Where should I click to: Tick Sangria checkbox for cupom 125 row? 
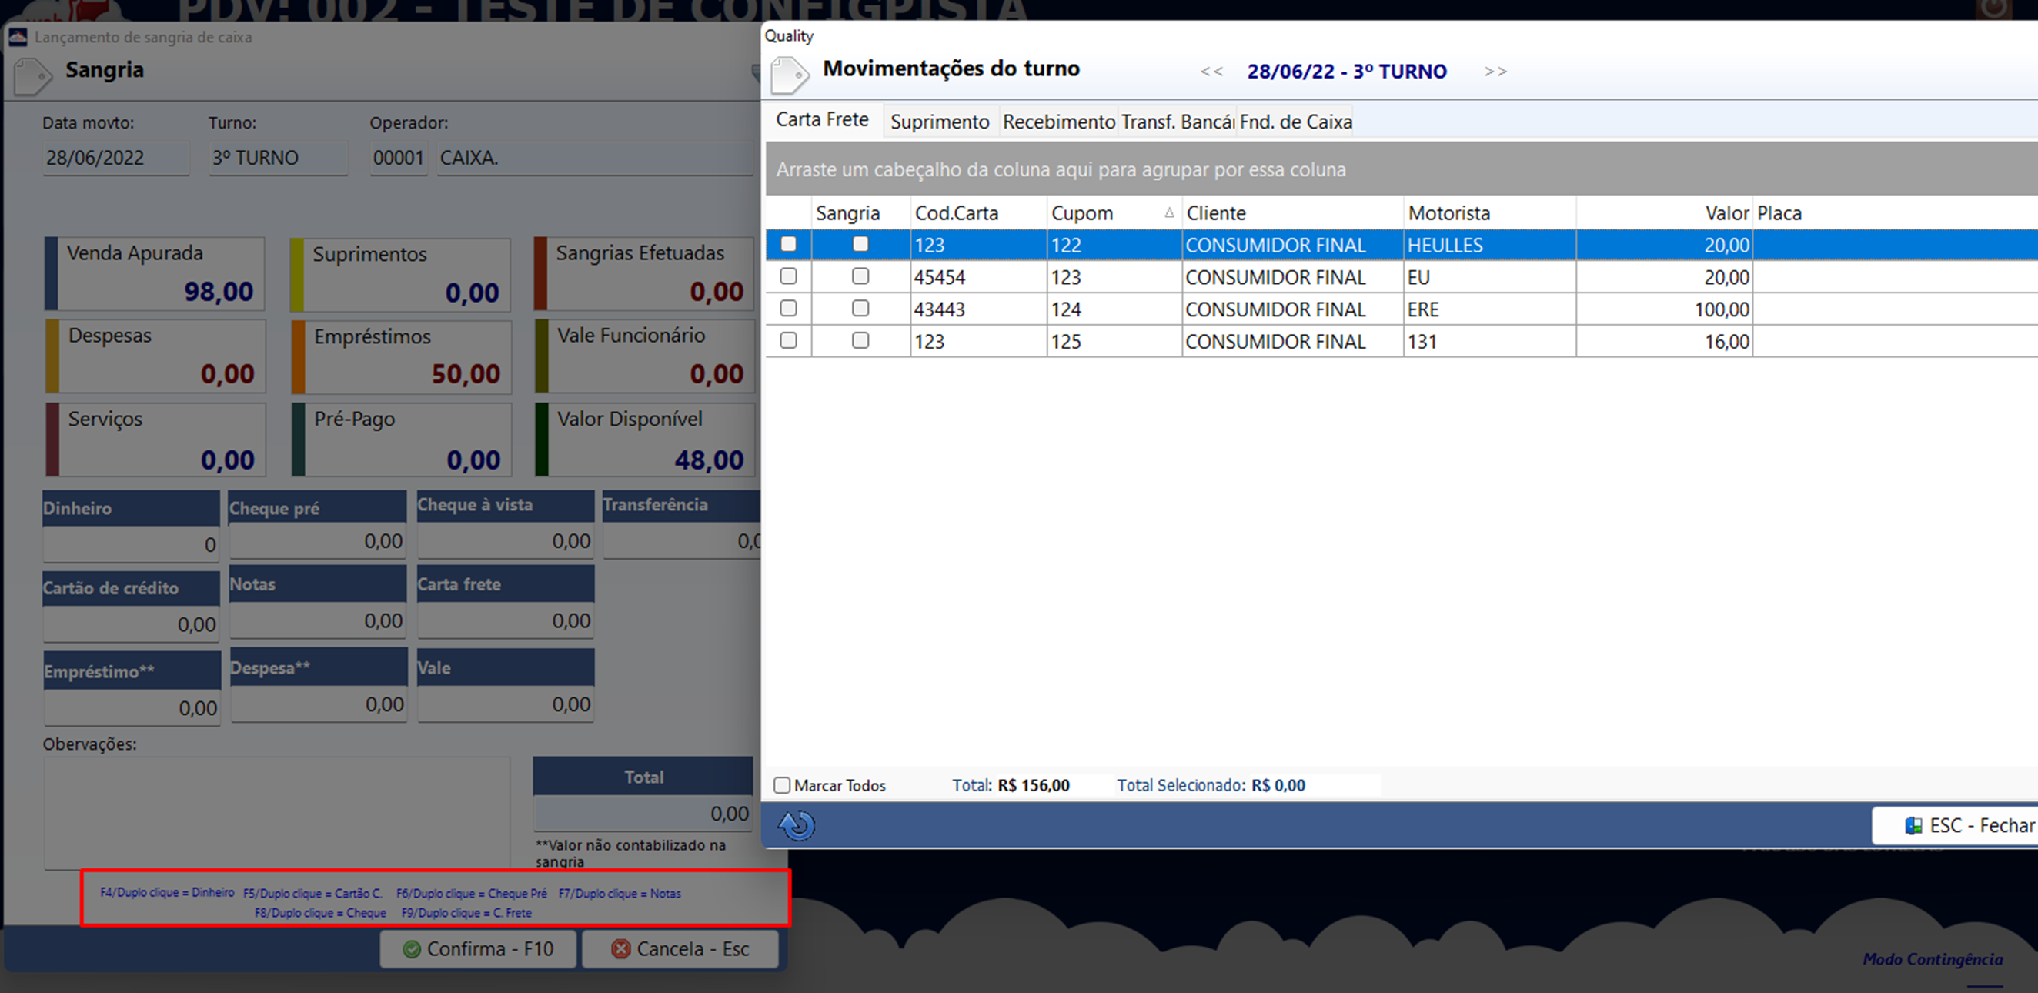click(x=860, y=340)
